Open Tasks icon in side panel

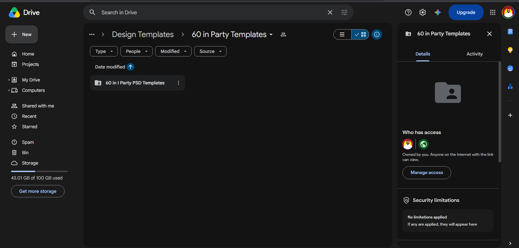pos(510,68)
